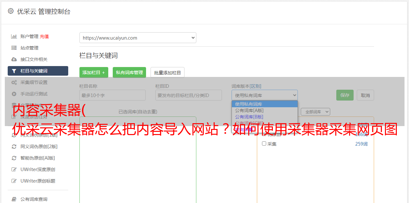Open UWriter深度原创 in the sidebar
The width and height of the screenshot is (409, 203).
click(38, 169)
